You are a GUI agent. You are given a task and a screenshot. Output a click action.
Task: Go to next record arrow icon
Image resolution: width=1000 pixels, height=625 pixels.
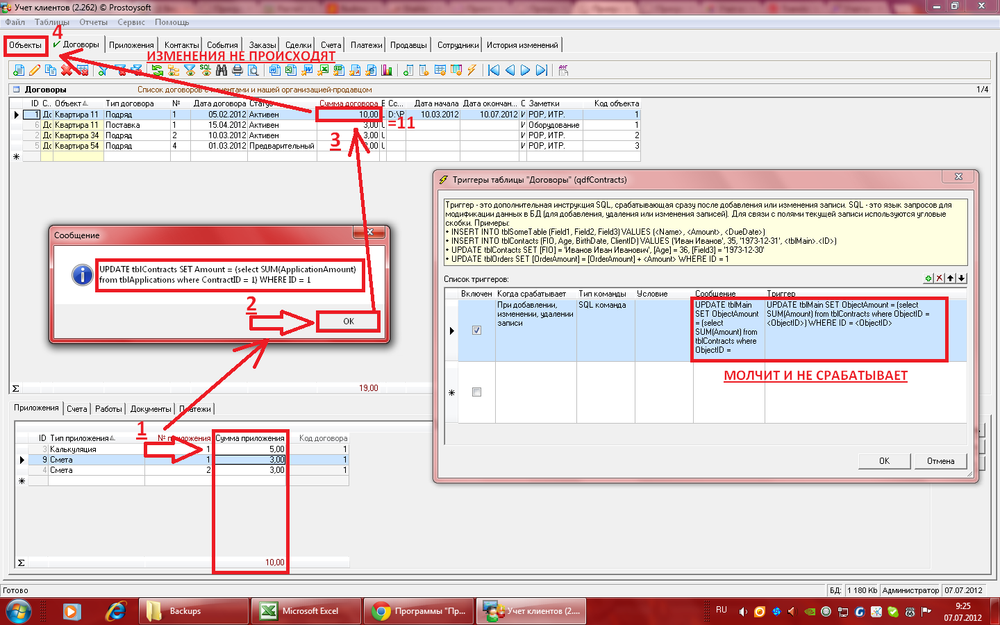coord(526,70)
